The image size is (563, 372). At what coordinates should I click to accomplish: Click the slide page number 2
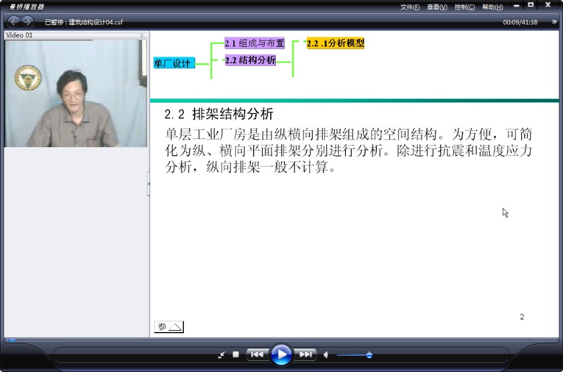pos(522,317)
